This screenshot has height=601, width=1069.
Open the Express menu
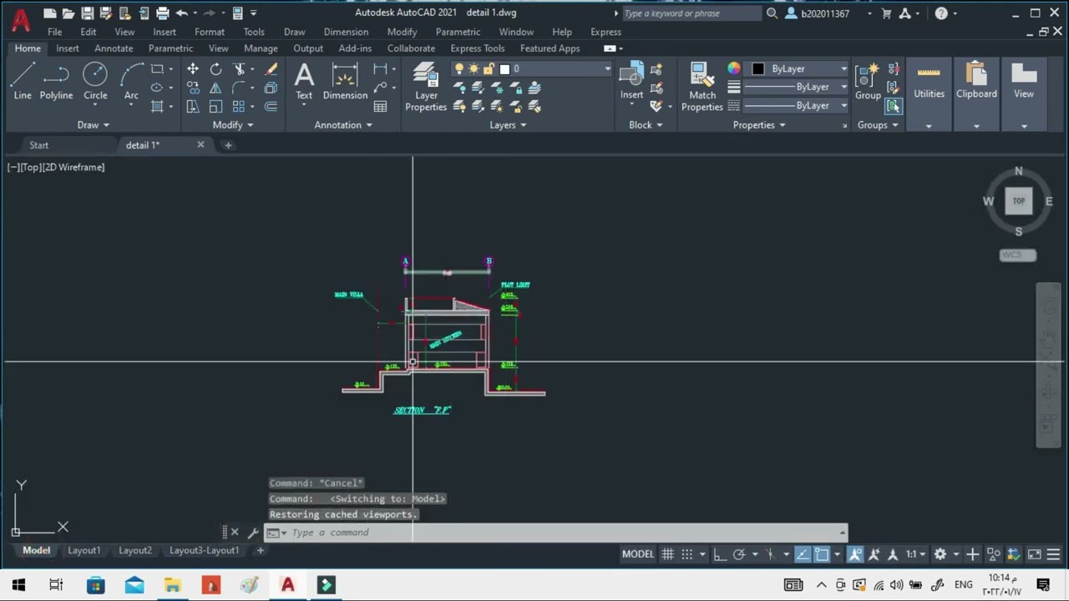click(x=605, y=32)
